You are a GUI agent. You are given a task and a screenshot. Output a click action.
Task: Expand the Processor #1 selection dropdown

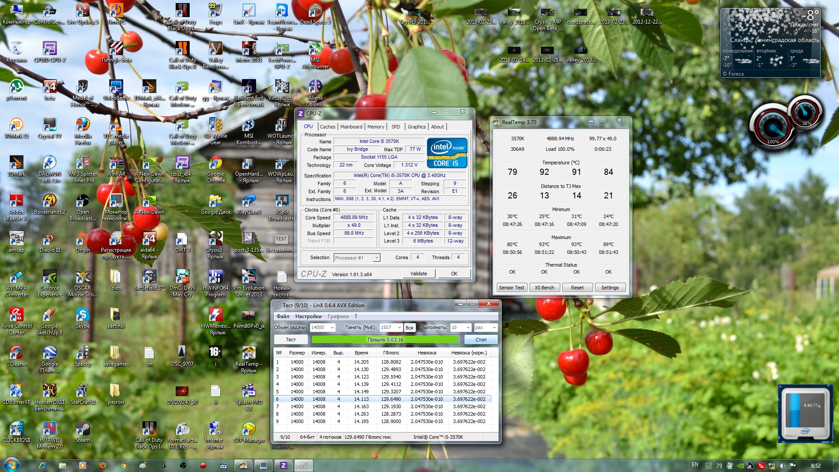(x=376, y=258)
